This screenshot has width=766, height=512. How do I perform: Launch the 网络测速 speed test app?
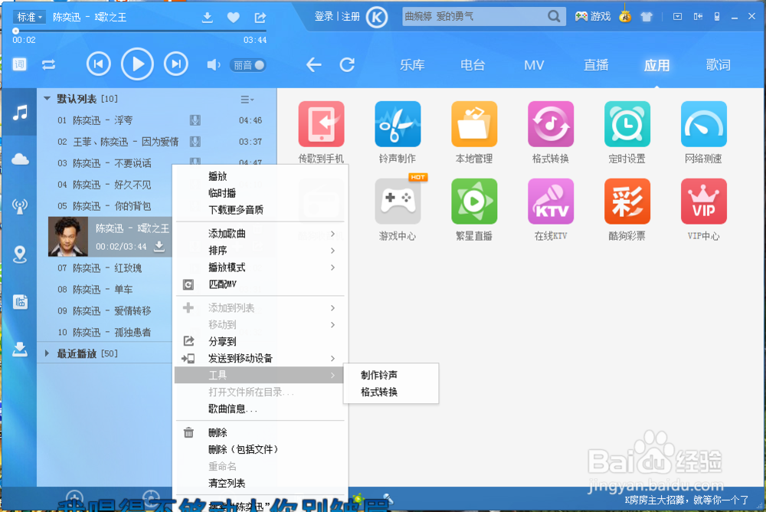click(x=703, y=124)
